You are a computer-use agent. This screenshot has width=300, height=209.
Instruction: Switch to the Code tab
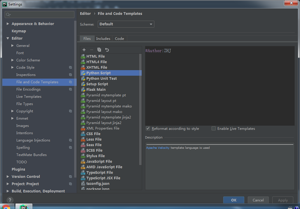[x=119, y=38]
